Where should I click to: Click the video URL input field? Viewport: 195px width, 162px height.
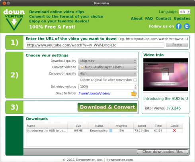(x=95, y=45)
